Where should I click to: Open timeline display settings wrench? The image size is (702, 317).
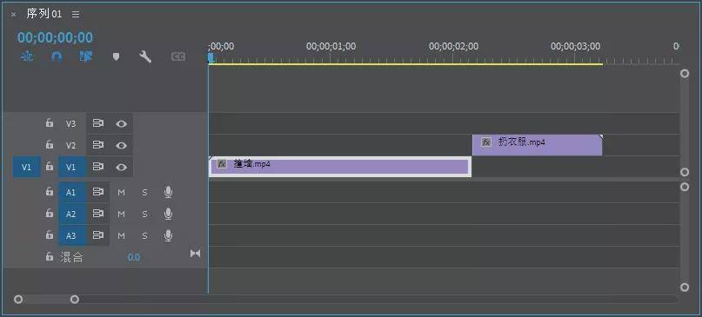145,56
